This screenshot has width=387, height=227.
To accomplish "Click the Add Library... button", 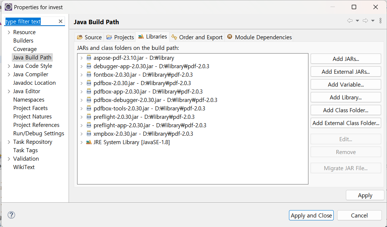I will pyautogui.click(x=346, y=97).
